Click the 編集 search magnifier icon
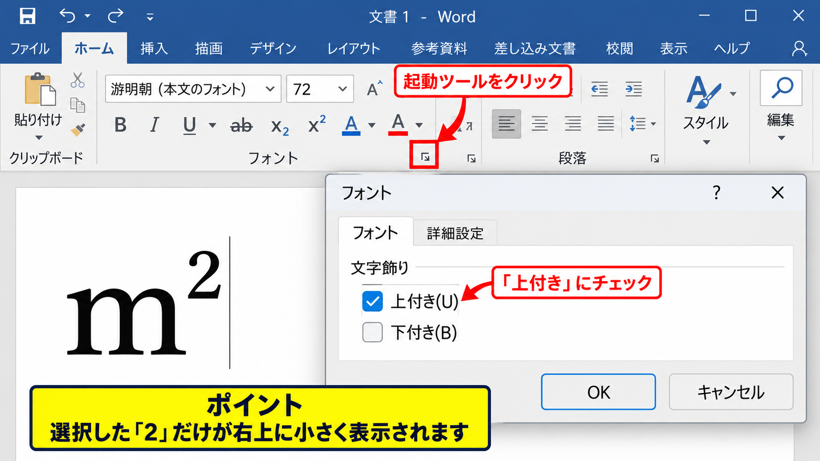This screenshot has height=461, width=820. pos(781,88)
